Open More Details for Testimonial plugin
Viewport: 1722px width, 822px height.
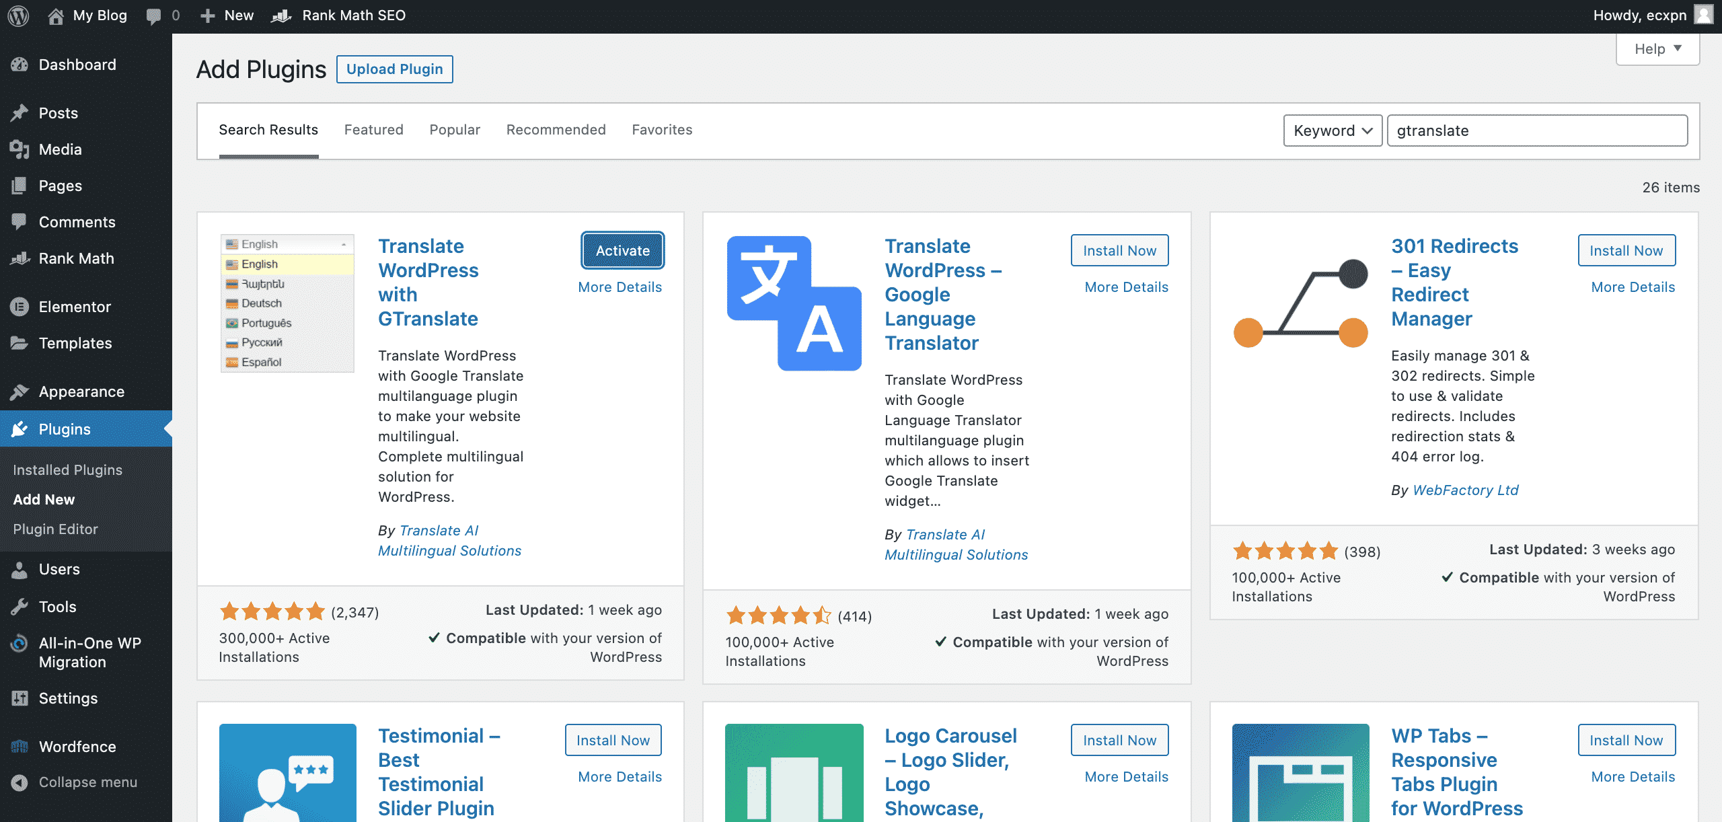point(620,777)
